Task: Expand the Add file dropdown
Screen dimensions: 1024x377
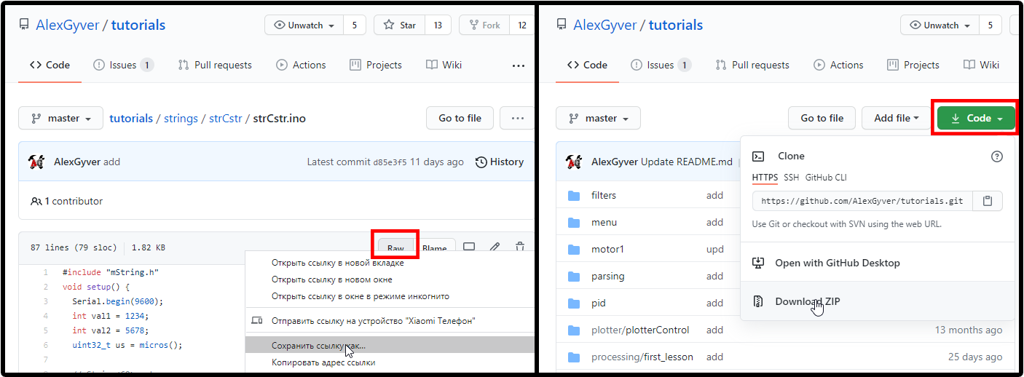Action: click(896, 118)
